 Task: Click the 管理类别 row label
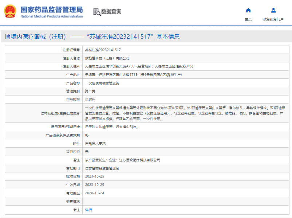(x=73, y=91)
